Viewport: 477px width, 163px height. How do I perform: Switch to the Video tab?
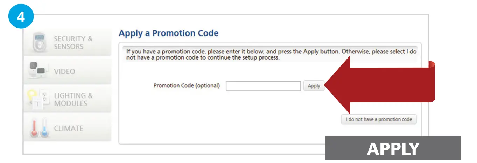click(64, 71)
